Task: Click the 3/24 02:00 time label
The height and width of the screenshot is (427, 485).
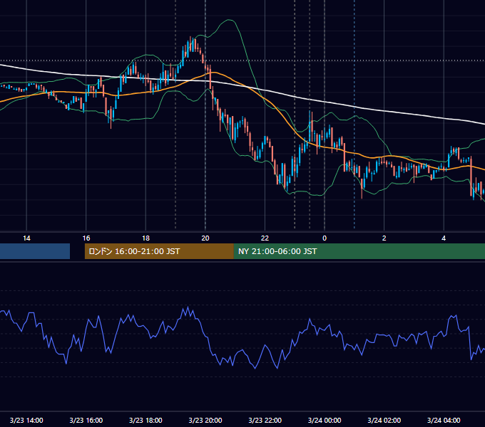Action: (384, 420)
